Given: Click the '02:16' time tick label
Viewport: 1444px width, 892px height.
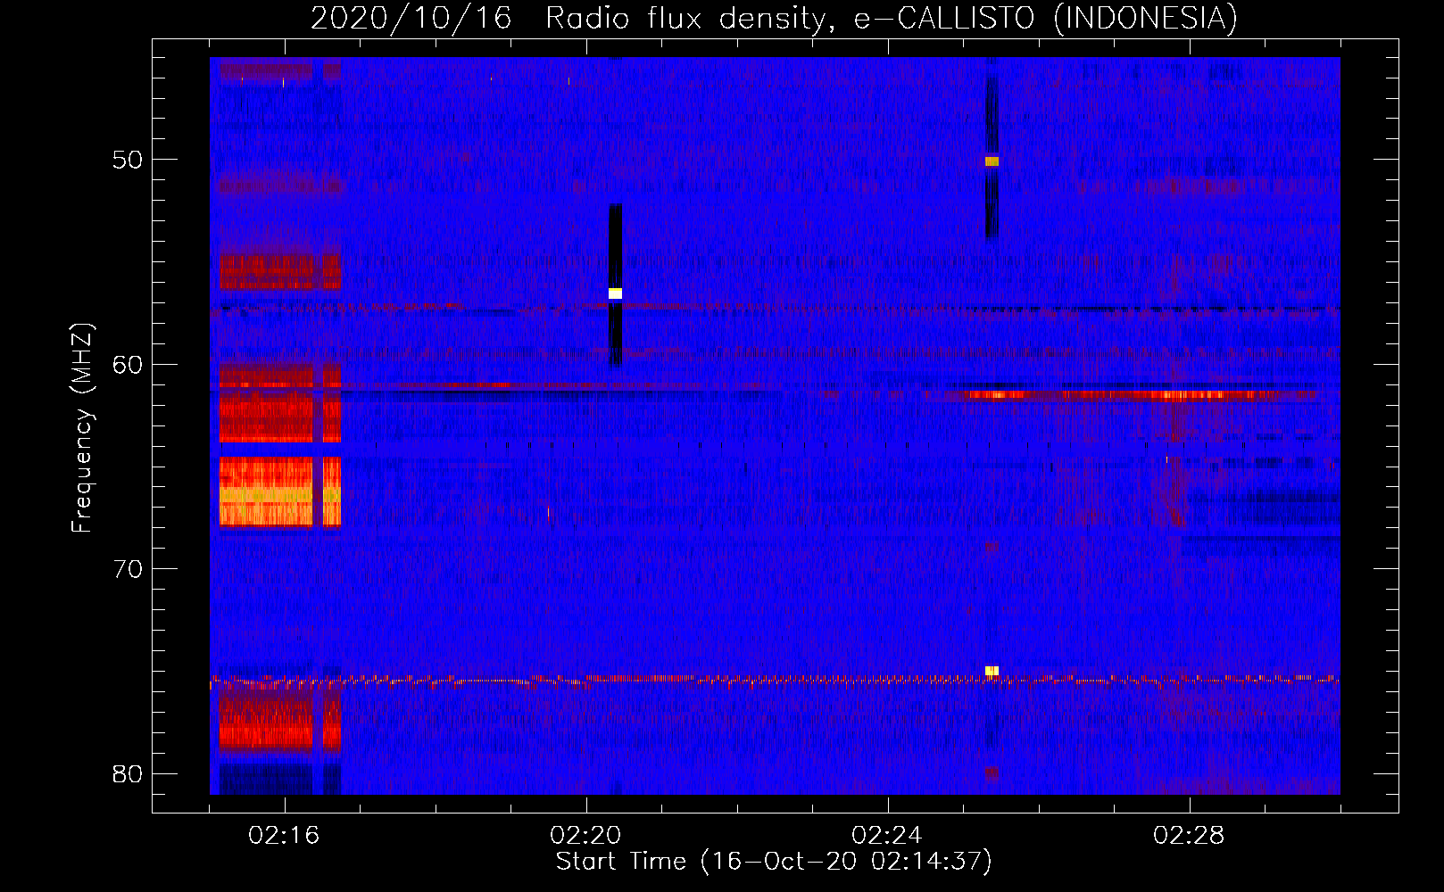Looking at the screenshot, I should (284, 835).
